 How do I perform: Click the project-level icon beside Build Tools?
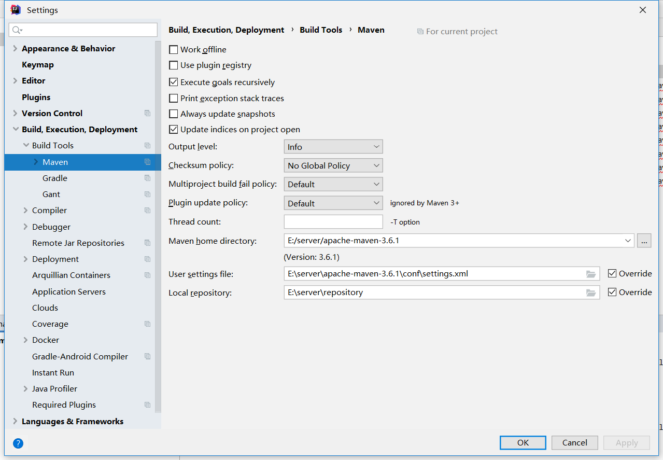[148, 145]
